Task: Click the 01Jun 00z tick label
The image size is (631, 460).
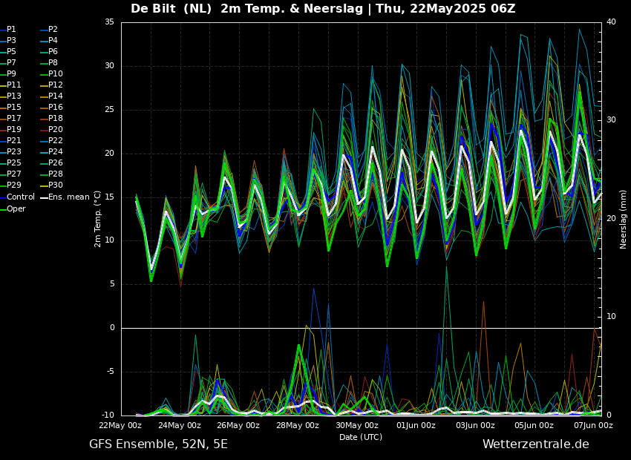Action: (416, 426)
